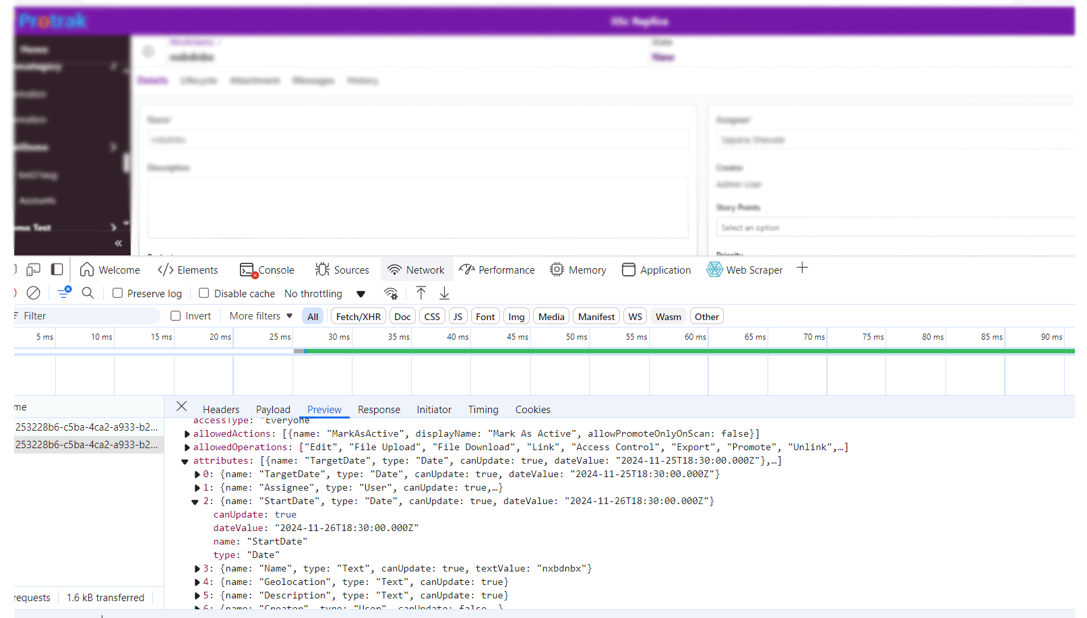Filter requests by Fetch/XHR
1087x618 pixels.
358,317
